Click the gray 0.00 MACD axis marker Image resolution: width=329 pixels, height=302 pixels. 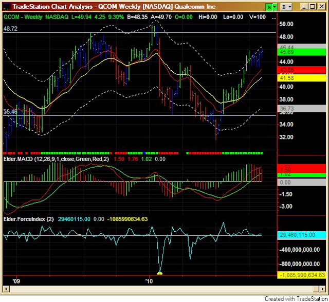302,183
